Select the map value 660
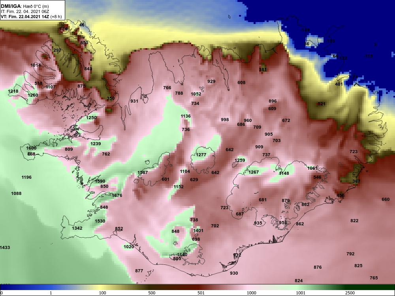The width and height of the screenshot is (395, 296). click(x=386, y=199)
